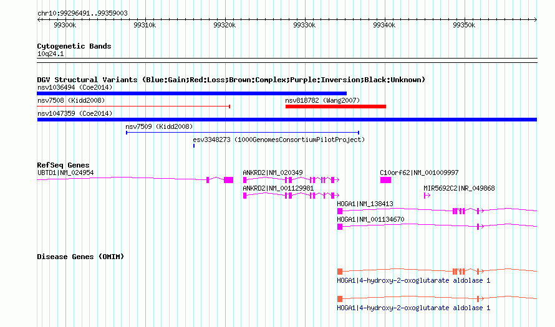Viewport: 555px width, 327px height.
Task: Click the Cytogenetic Bands track title
Action: coord(74,46)
